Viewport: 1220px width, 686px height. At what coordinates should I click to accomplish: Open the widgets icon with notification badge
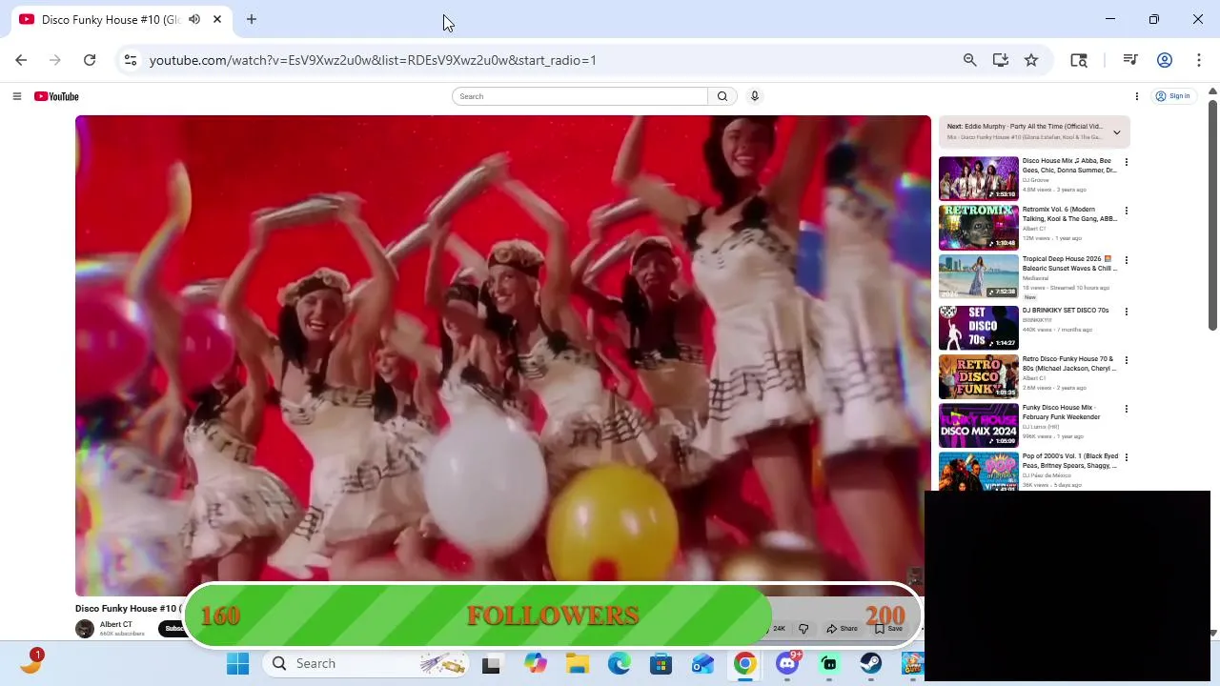[x=30, y=662]
